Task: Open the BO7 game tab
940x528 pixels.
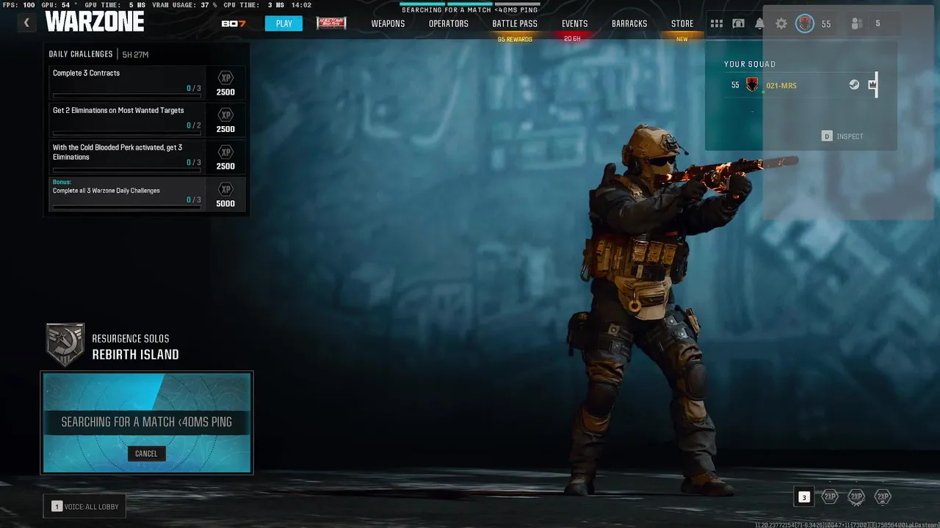Action: [x=234, y=23]
